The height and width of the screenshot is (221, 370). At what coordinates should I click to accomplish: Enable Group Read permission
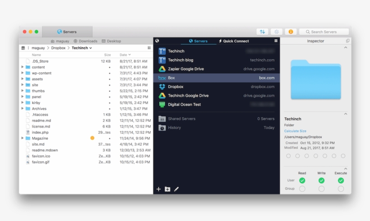pyautogui.click(x=302, y=188)
